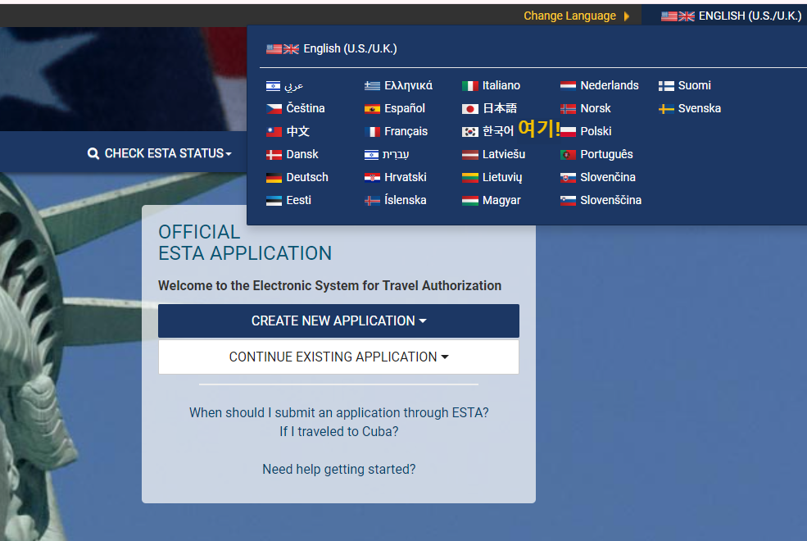The width and height of the screenshot is (807, 541).
Task: Click the Icelandic flag icon beside Íslenska
Action: tap(372, 200)
